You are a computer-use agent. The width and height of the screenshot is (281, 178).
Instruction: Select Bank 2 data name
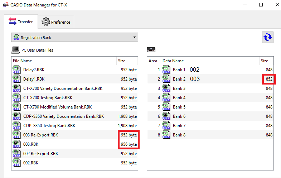pyautogui.click(x=179, y=79)
